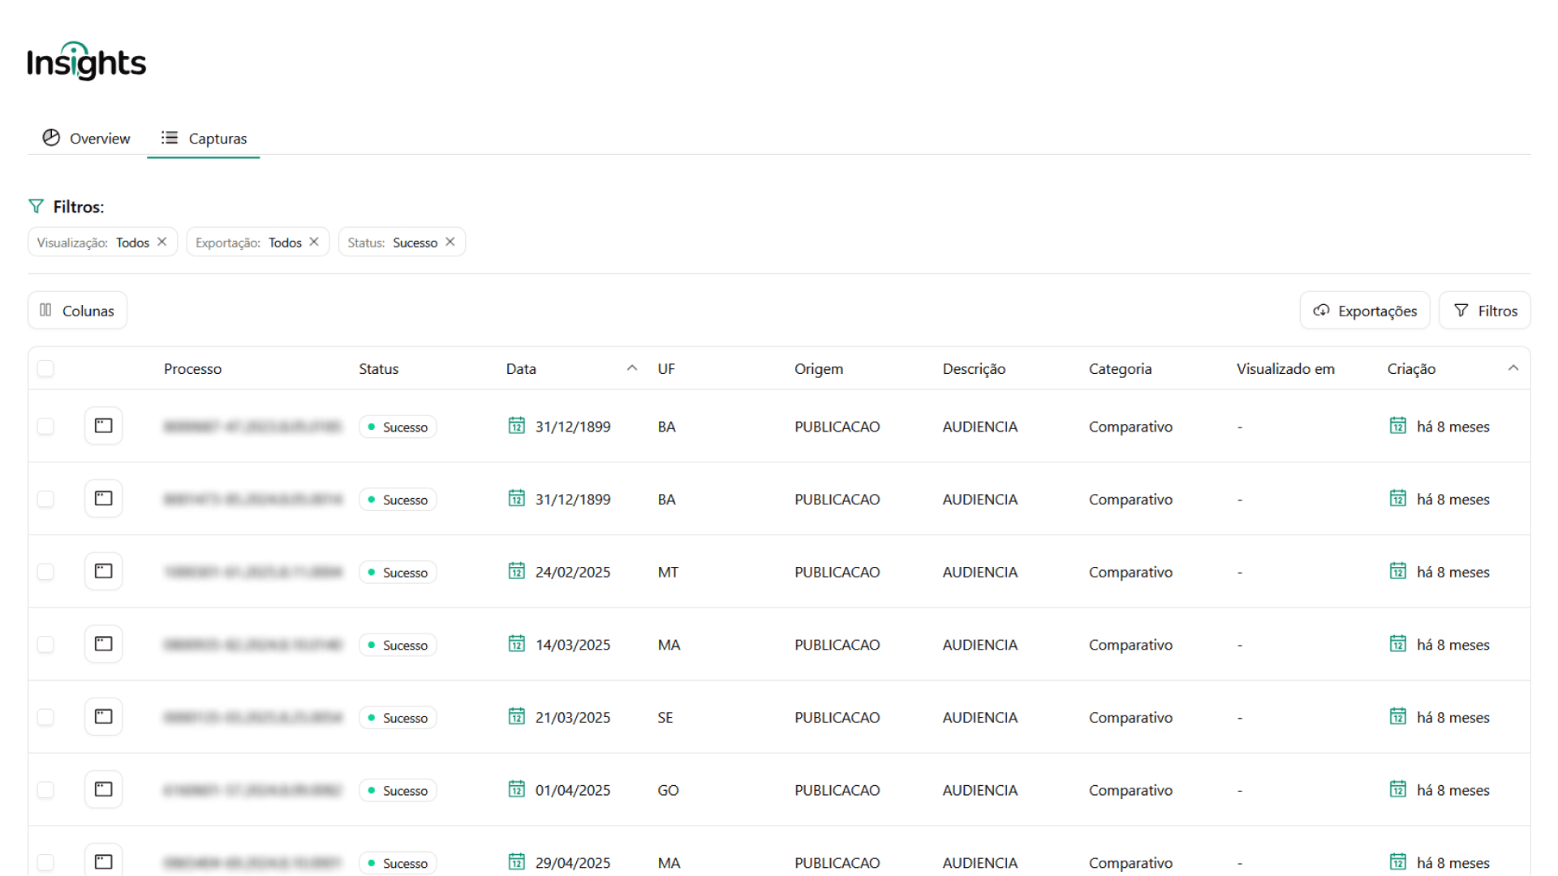Open the detail window icon for the SE row

[x=103, y=717]
